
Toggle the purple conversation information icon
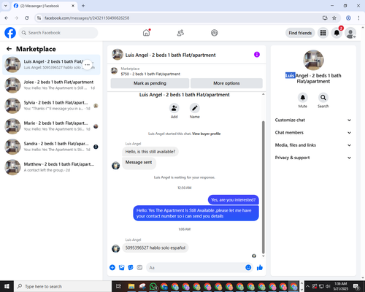click(x=257, y=55)
